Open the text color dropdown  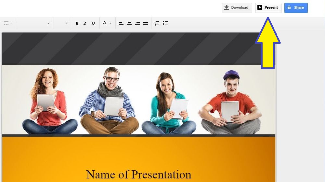[107, 23]
